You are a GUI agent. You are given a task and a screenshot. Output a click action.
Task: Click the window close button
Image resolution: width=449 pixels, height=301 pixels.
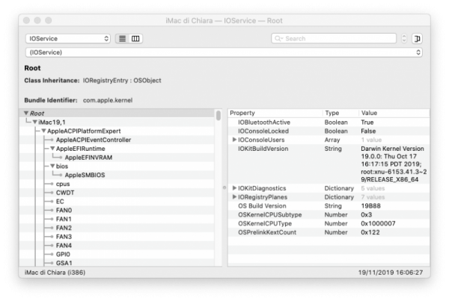coord(27,20)
